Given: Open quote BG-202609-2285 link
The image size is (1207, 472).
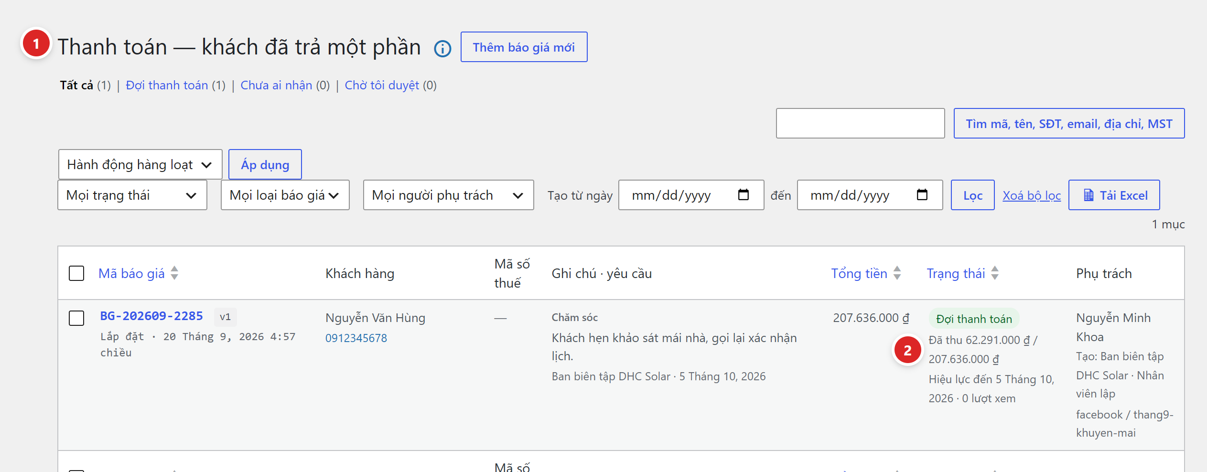Looking at the screenshot, I should point(151,316).
